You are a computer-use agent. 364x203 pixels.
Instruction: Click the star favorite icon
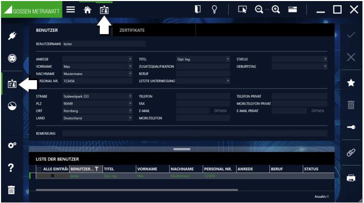(x=351, y=82)
